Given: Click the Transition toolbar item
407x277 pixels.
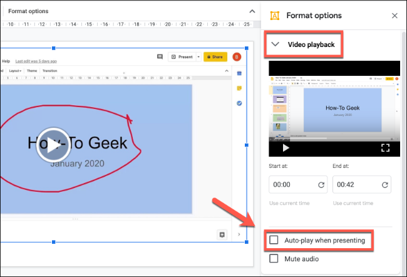Looking at the screenshot, I should pos(49,71).
